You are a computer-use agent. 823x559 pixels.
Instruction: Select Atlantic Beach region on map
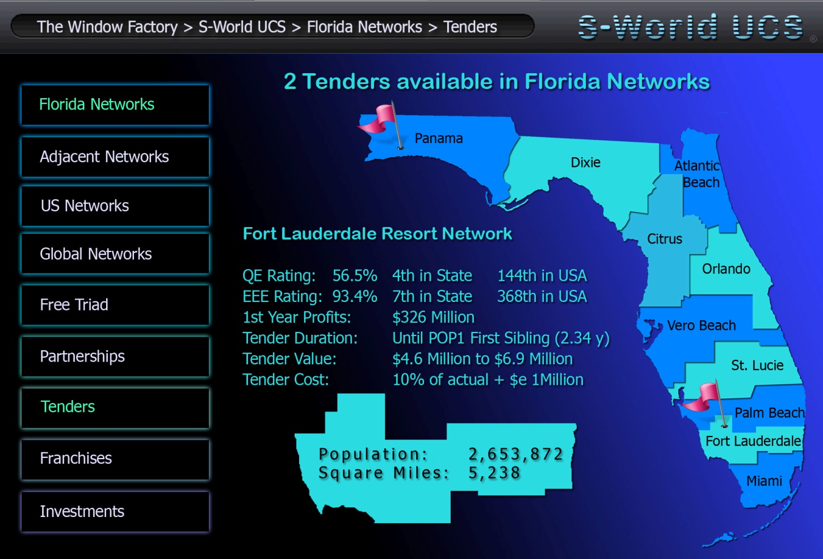coord(697,174)
